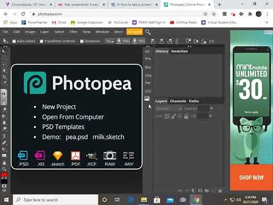The image size is (273, 205).
Task: Open the Gmail bookmark
Action: click(x=59, y=22)
